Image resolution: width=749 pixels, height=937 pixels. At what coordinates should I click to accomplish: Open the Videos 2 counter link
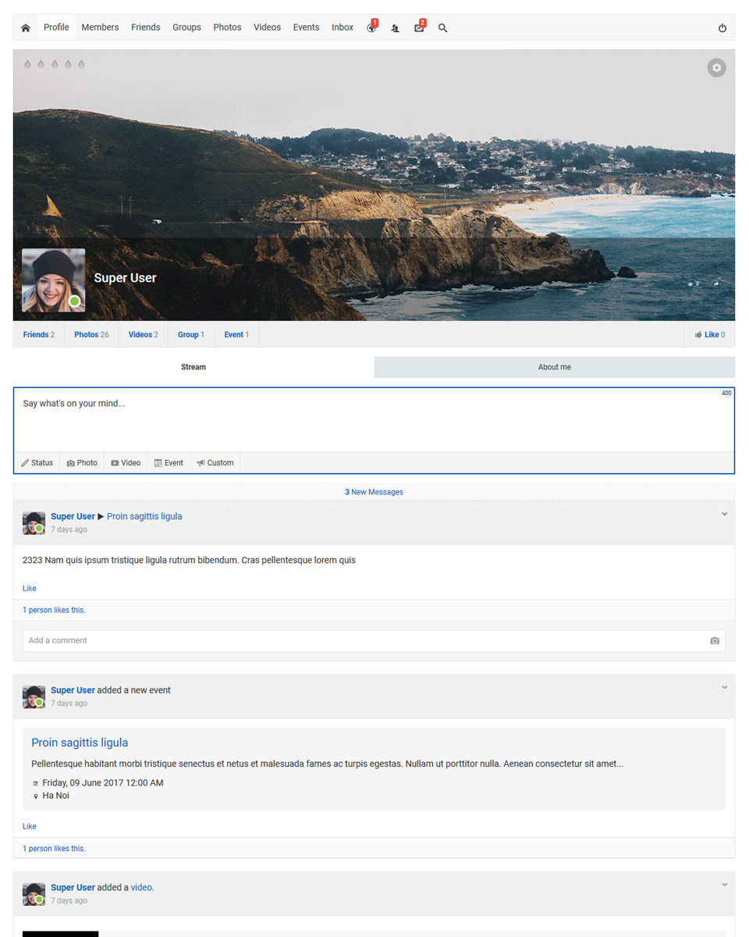143,335
